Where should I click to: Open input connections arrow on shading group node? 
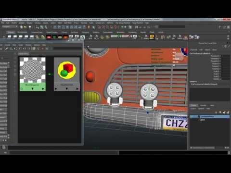click(56, 88)
